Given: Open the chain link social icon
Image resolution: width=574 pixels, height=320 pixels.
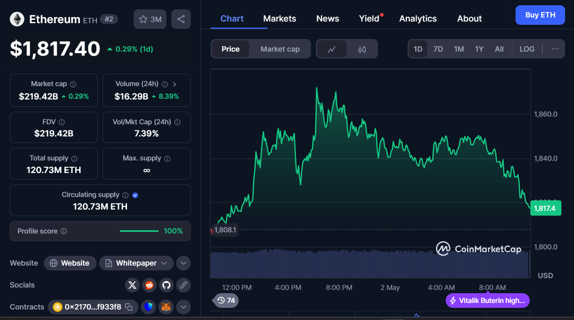Looking at the screenshot, I should [x=183, y=285].
